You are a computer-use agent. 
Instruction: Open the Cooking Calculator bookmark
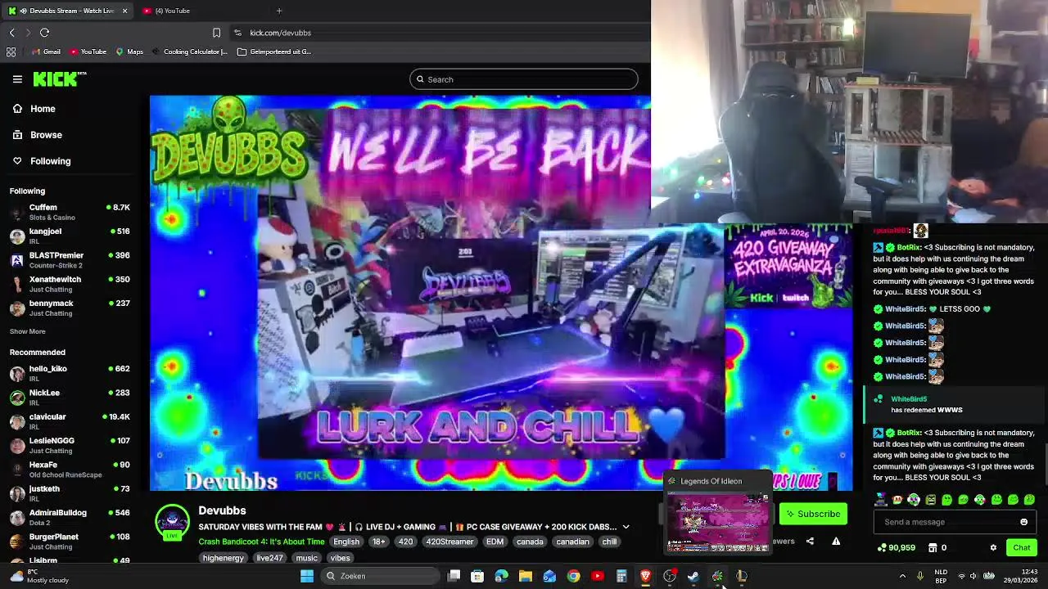tap(189, 52)
